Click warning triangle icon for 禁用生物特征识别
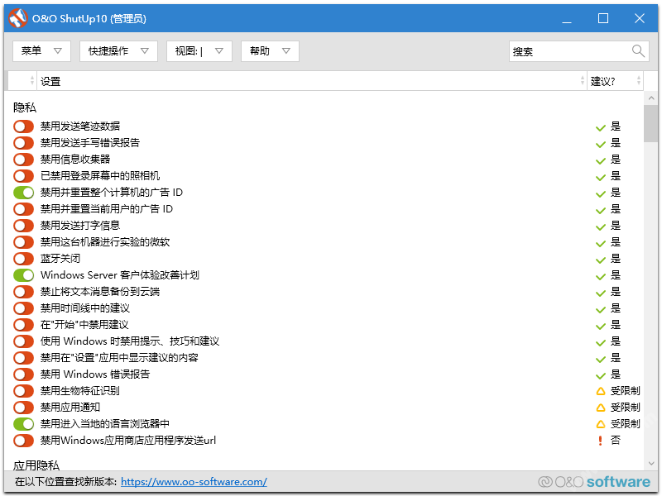The image size is (662, 496). tap(601, 391)
